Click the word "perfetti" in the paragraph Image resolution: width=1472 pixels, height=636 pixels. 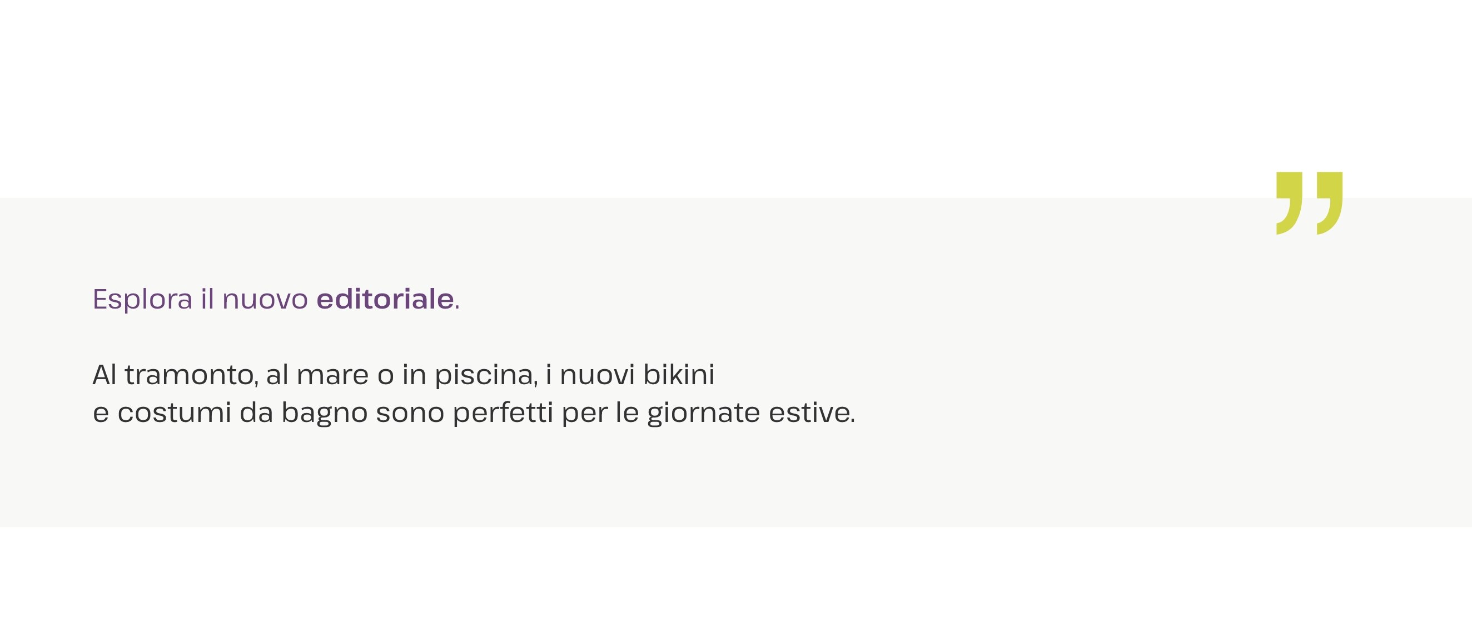coord(503,413)
